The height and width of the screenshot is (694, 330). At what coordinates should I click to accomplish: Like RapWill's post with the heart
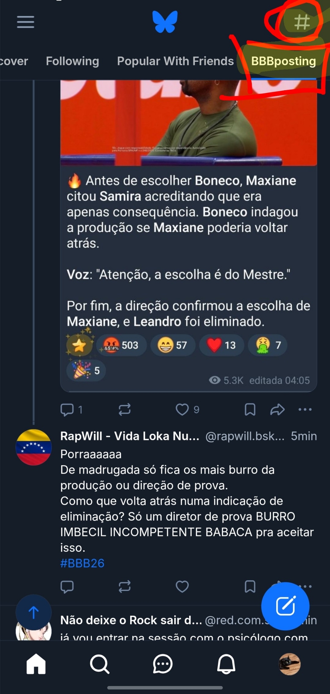click(182, 586)
